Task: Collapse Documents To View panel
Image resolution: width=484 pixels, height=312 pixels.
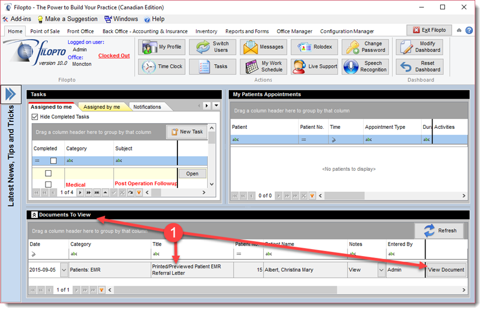Action: (x=34, y=215)
